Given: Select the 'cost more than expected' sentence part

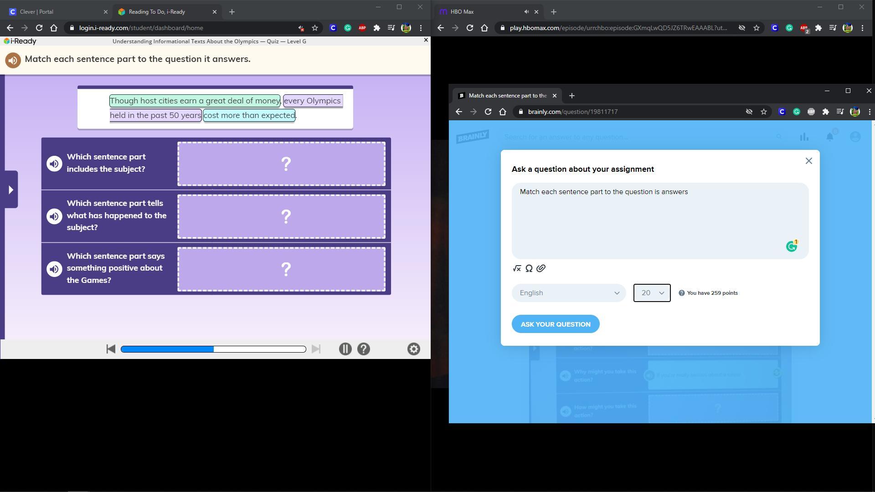Looking at the screenshot, I should (x=249, y=115).
